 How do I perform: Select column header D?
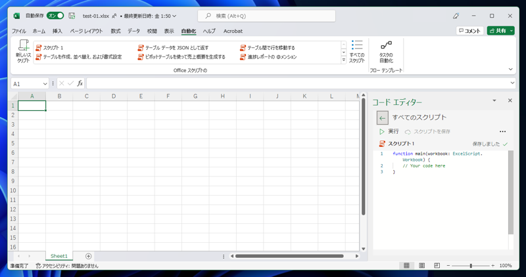114,96
